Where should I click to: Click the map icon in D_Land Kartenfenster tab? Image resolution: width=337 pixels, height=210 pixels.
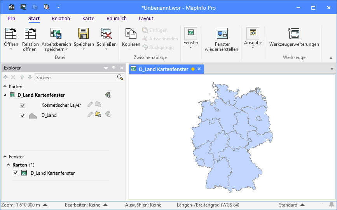click(133, 69)
